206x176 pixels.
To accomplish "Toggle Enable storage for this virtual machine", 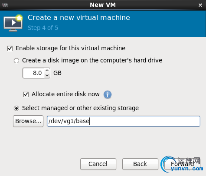I will coord(10,49).
